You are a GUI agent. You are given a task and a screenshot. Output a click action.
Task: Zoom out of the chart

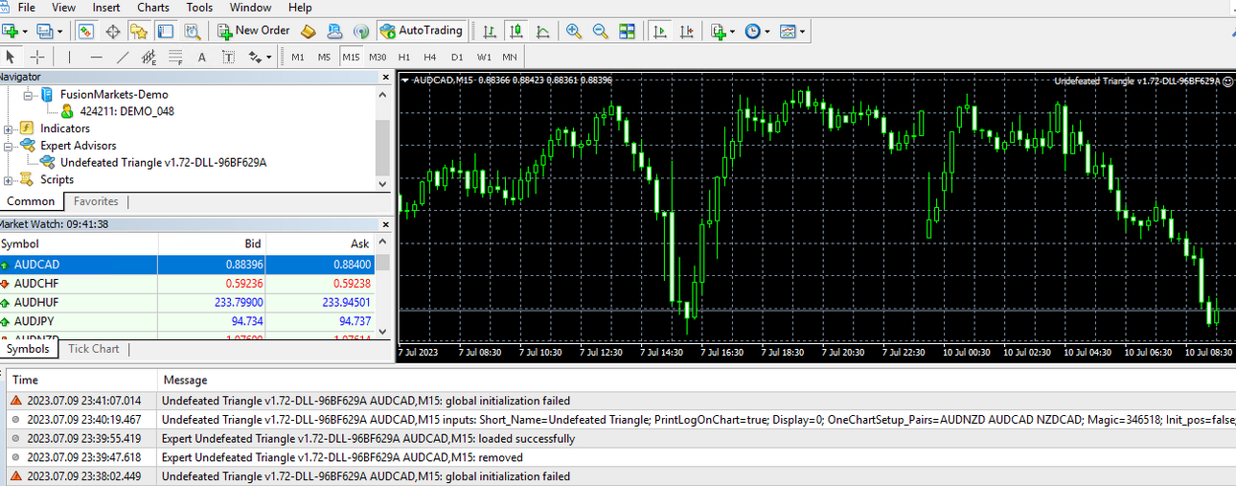click(x=601, y=31)
